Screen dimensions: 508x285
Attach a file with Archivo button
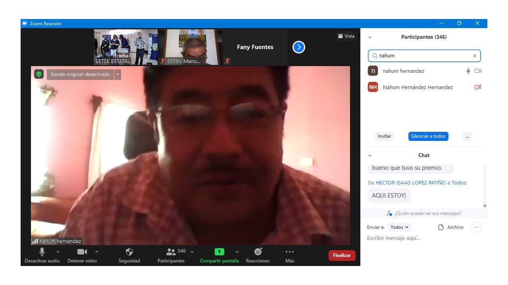[451, 227]
